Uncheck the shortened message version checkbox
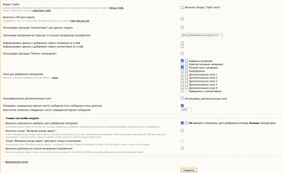 tap(182, 105)
